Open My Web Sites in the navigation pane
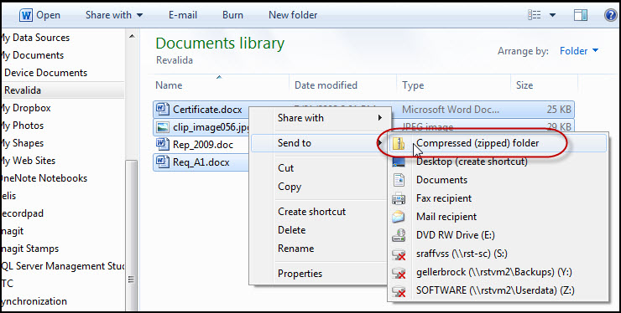This screenshot has width=621, height=313. (x=28, y=161)
